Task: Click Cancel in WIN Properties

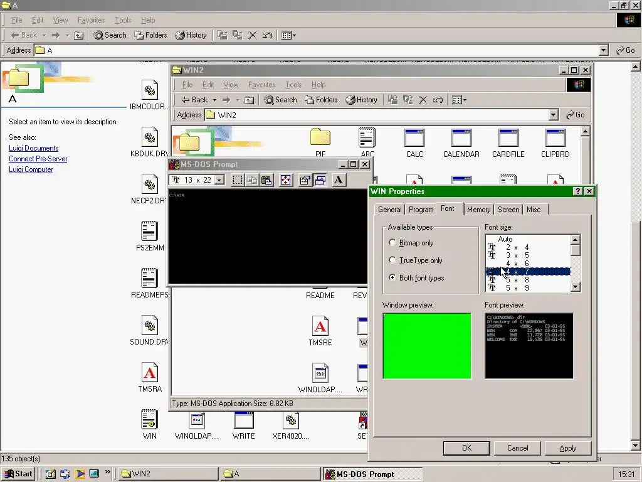Action: coord(517,448)
